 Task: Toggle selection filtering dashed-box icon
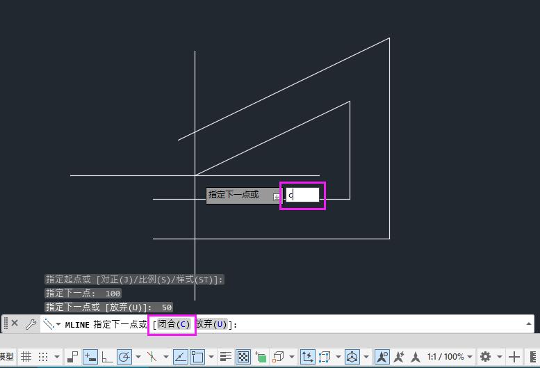click(324, 357)
